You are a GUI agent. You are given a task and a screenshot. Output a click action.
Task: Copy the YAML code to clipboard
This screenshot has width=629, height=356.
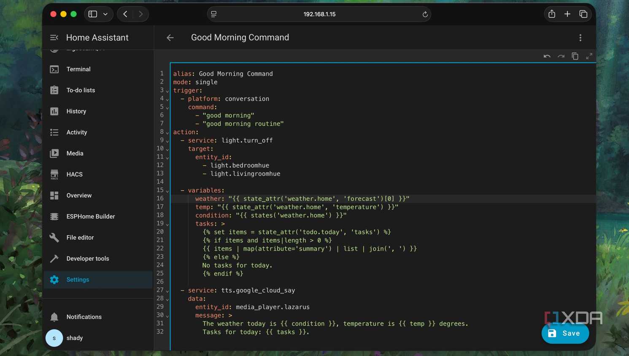pyautogui.click(x=575, y=56)
